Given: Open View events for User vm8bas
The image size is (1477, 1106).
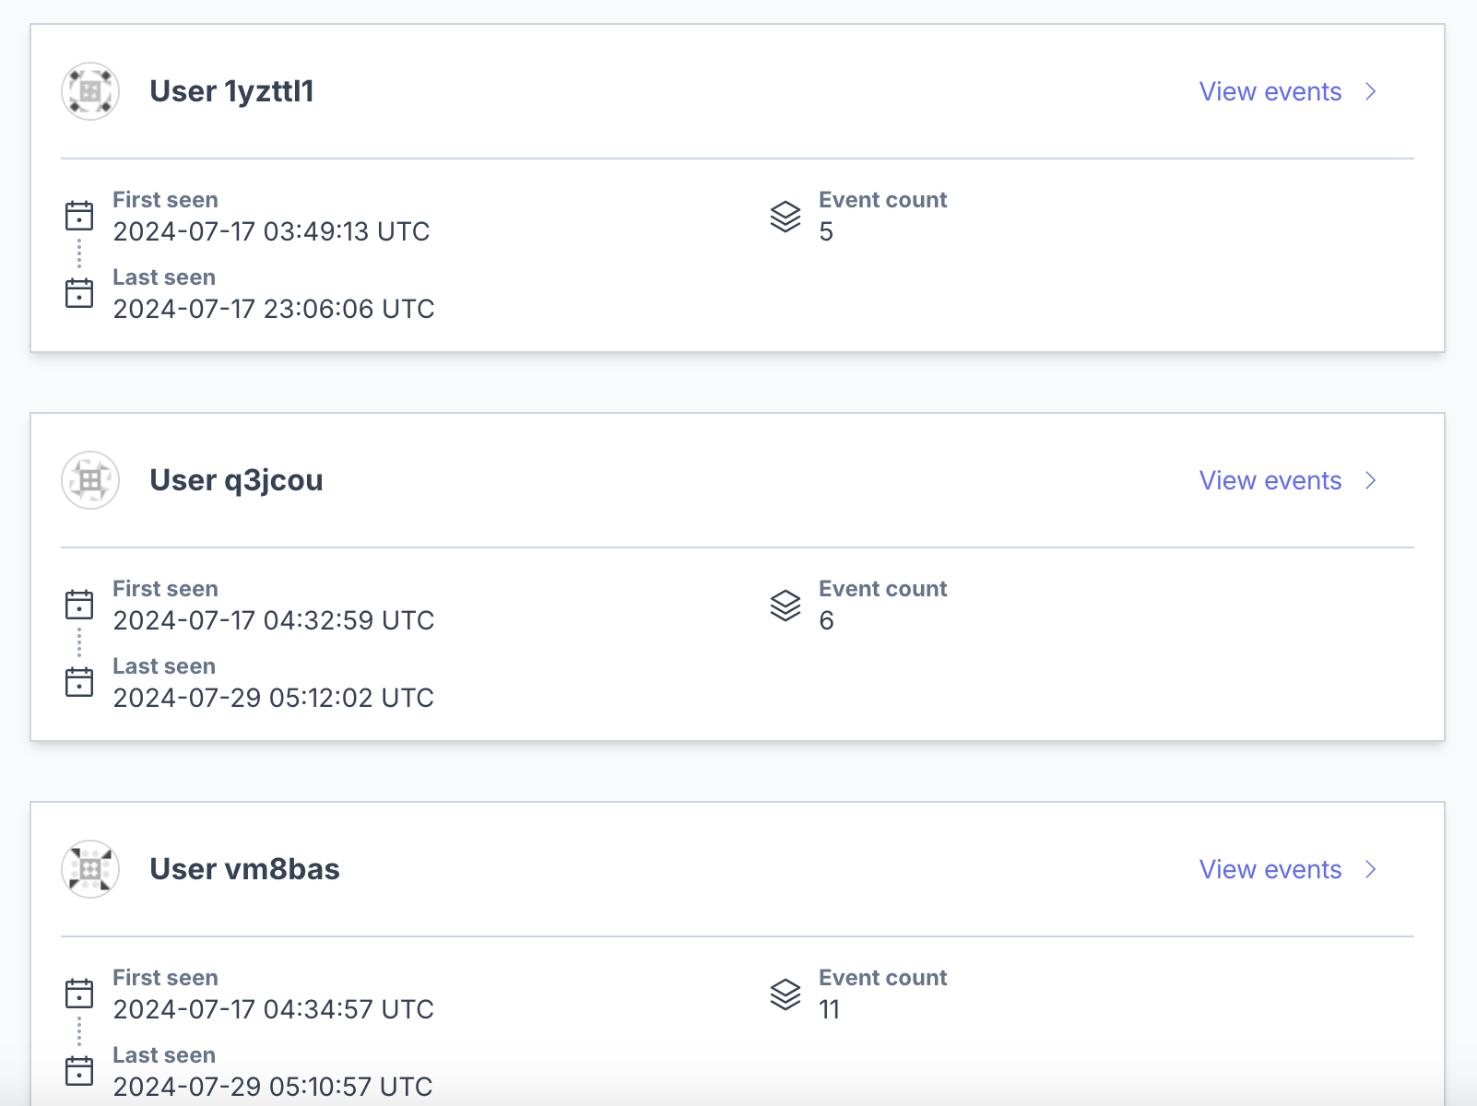Looking at the screenshot, I should [1270, 869].
